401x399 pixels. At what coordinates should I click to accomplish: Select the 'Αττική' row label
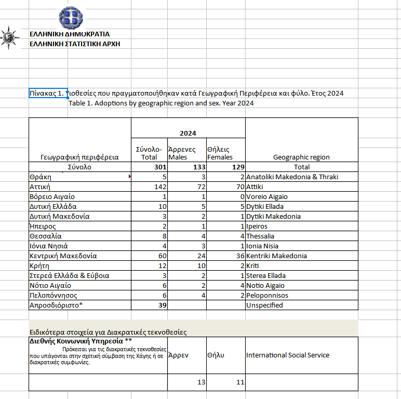[80, 187]
